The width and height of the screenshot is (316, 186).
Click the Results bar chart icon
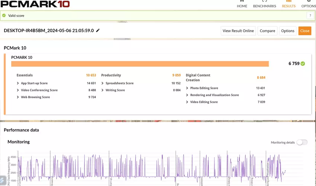pos(288,1)
